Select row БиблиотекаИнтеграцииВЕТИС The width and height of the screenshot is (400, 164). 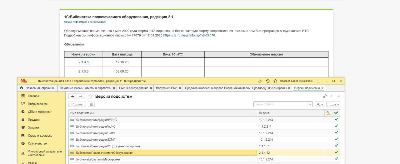[x=204, y=120]
